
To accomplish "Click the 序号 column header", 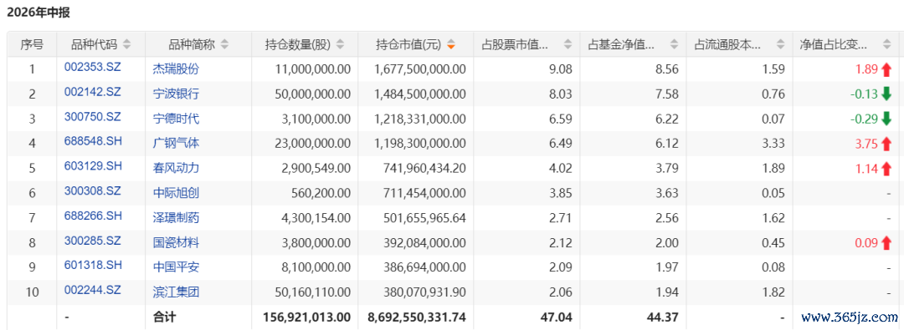I will (x=32, y=44).
